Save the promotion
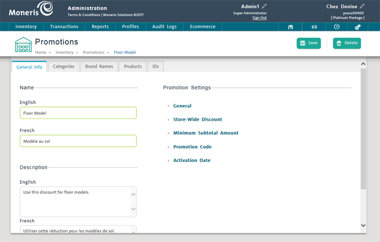380x242 pixels. (x=309, y=43)
